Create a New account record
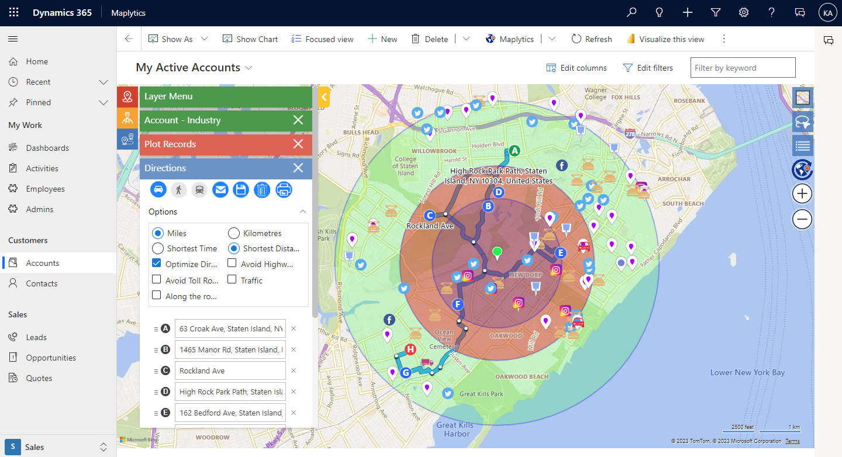 click(x=382, y=39)
